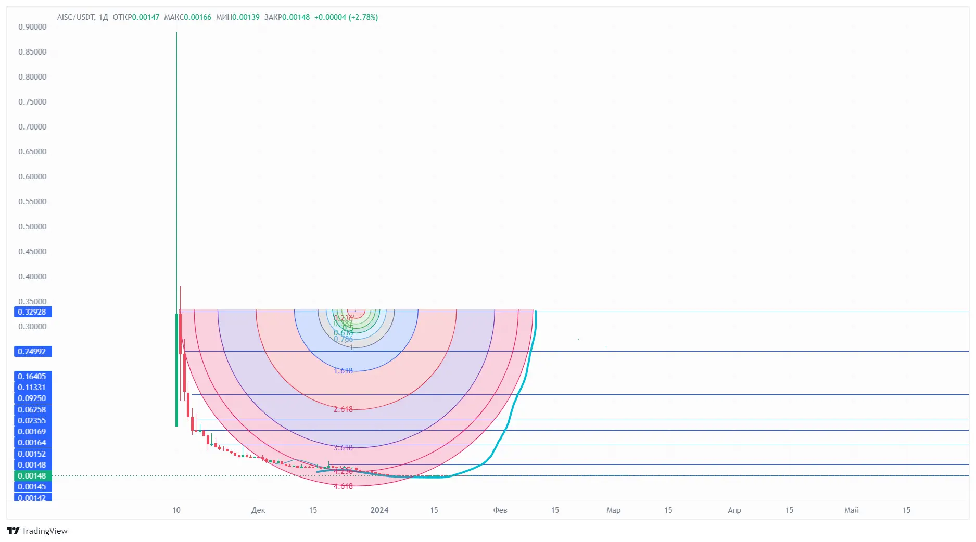
Task: Click the 0.60000 price axis tick
Action: (x=32, y=177)
